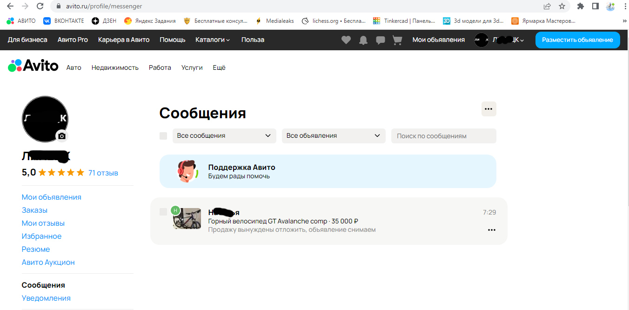Click the camera icon on profile avatar
Viewport: 629px width, 310px height.
(x=62, y=136)
